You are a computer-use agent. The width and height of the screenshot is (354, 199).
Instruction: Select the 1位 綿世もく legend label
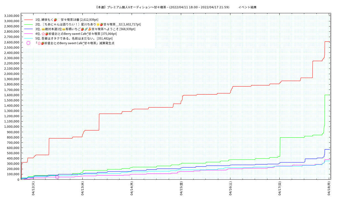(x=67, y=20)
